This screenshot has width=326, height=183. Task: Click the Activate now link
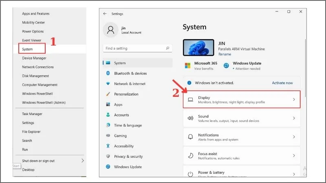(282, 83)
